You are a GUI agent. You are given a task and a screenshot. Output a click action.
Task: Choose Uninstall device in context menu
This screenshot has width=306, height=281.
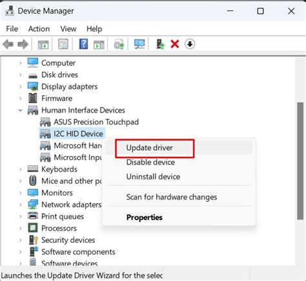[x=179, y=177]
